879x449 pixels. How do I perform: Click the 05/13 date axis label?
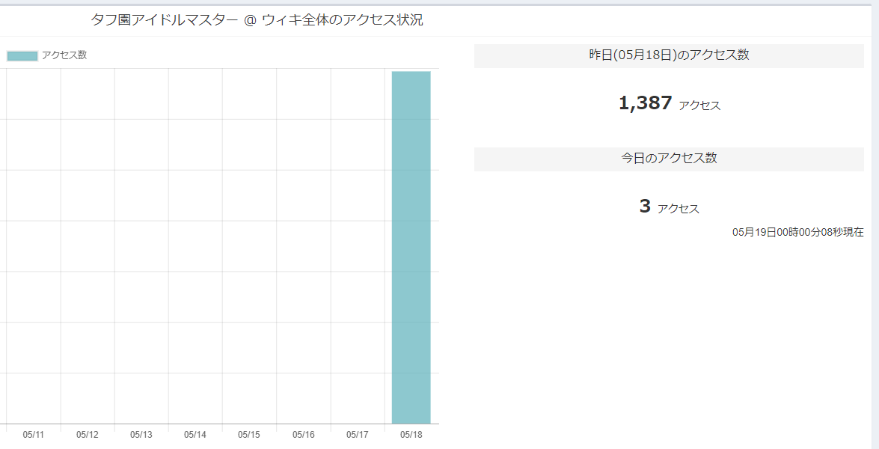[x=141, y=435]
